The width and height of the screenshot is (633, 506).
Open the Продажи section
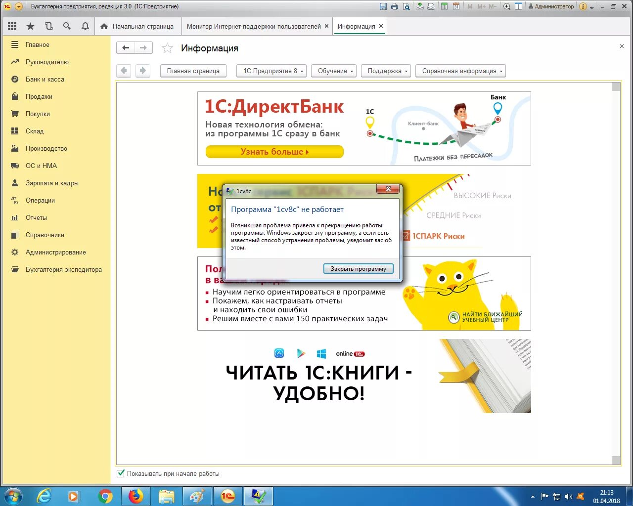click(x=39, y=96)
